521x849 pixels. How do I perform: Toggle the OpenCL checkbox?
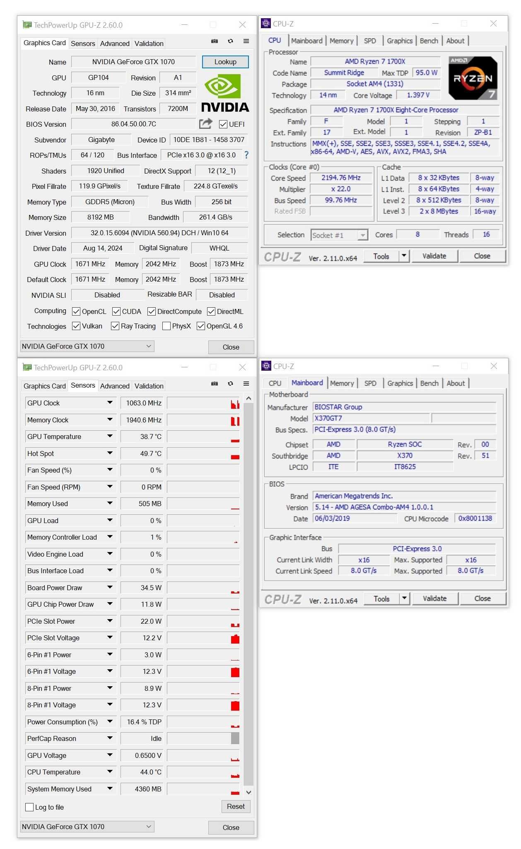tap(76, 311)
